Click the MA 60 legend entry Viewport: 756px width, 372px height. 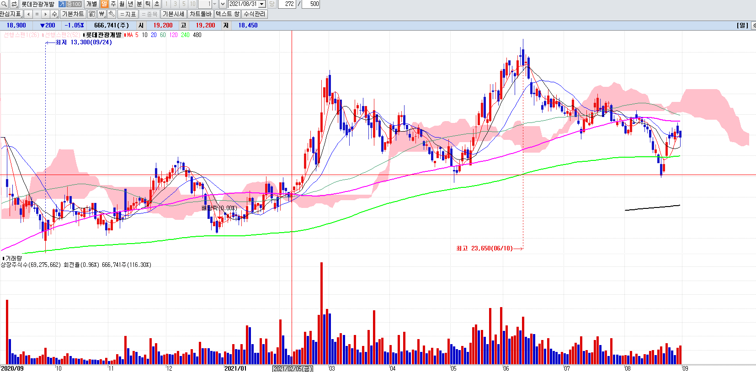pyautogui.click(x=163, y=35)
